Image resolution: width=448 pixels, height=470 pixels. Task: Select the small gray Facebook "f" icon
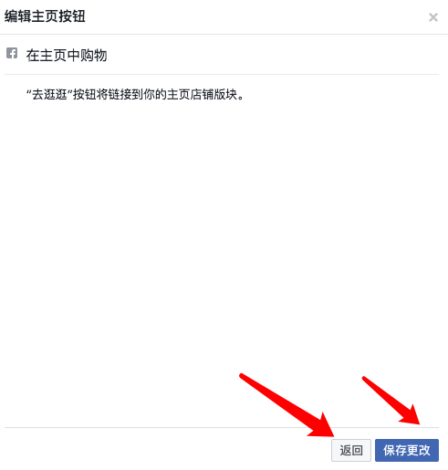(x=12, y=53)
